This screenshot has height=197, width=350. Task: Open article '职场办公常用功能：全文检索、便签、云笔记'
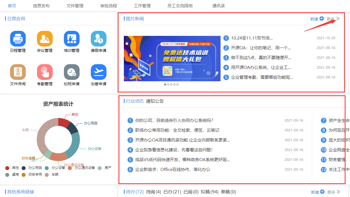tap(177, 130)
